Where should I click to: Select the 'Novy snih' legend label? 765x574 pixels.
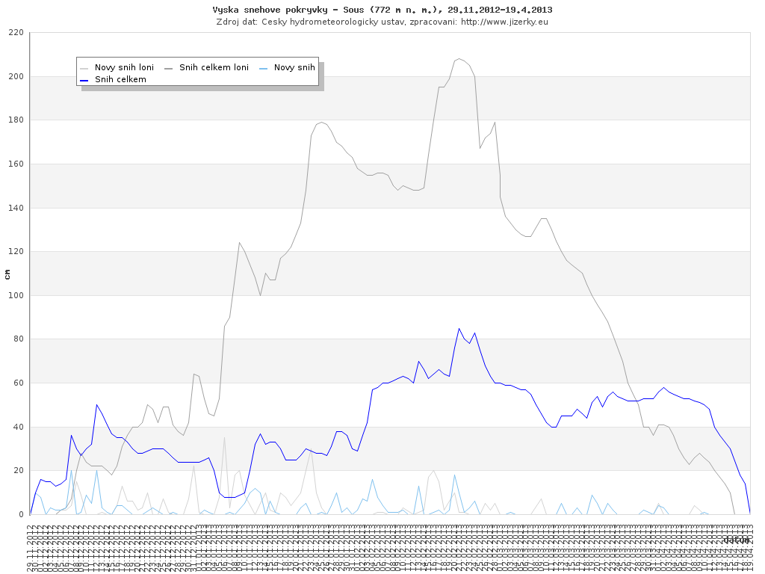pos(294,67)
